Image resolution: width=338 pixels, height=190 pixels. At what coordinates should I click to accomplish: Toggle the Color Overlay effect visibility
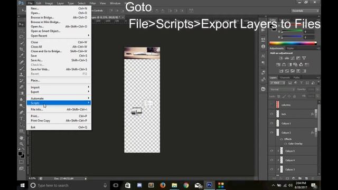click(x=285, y=144)
